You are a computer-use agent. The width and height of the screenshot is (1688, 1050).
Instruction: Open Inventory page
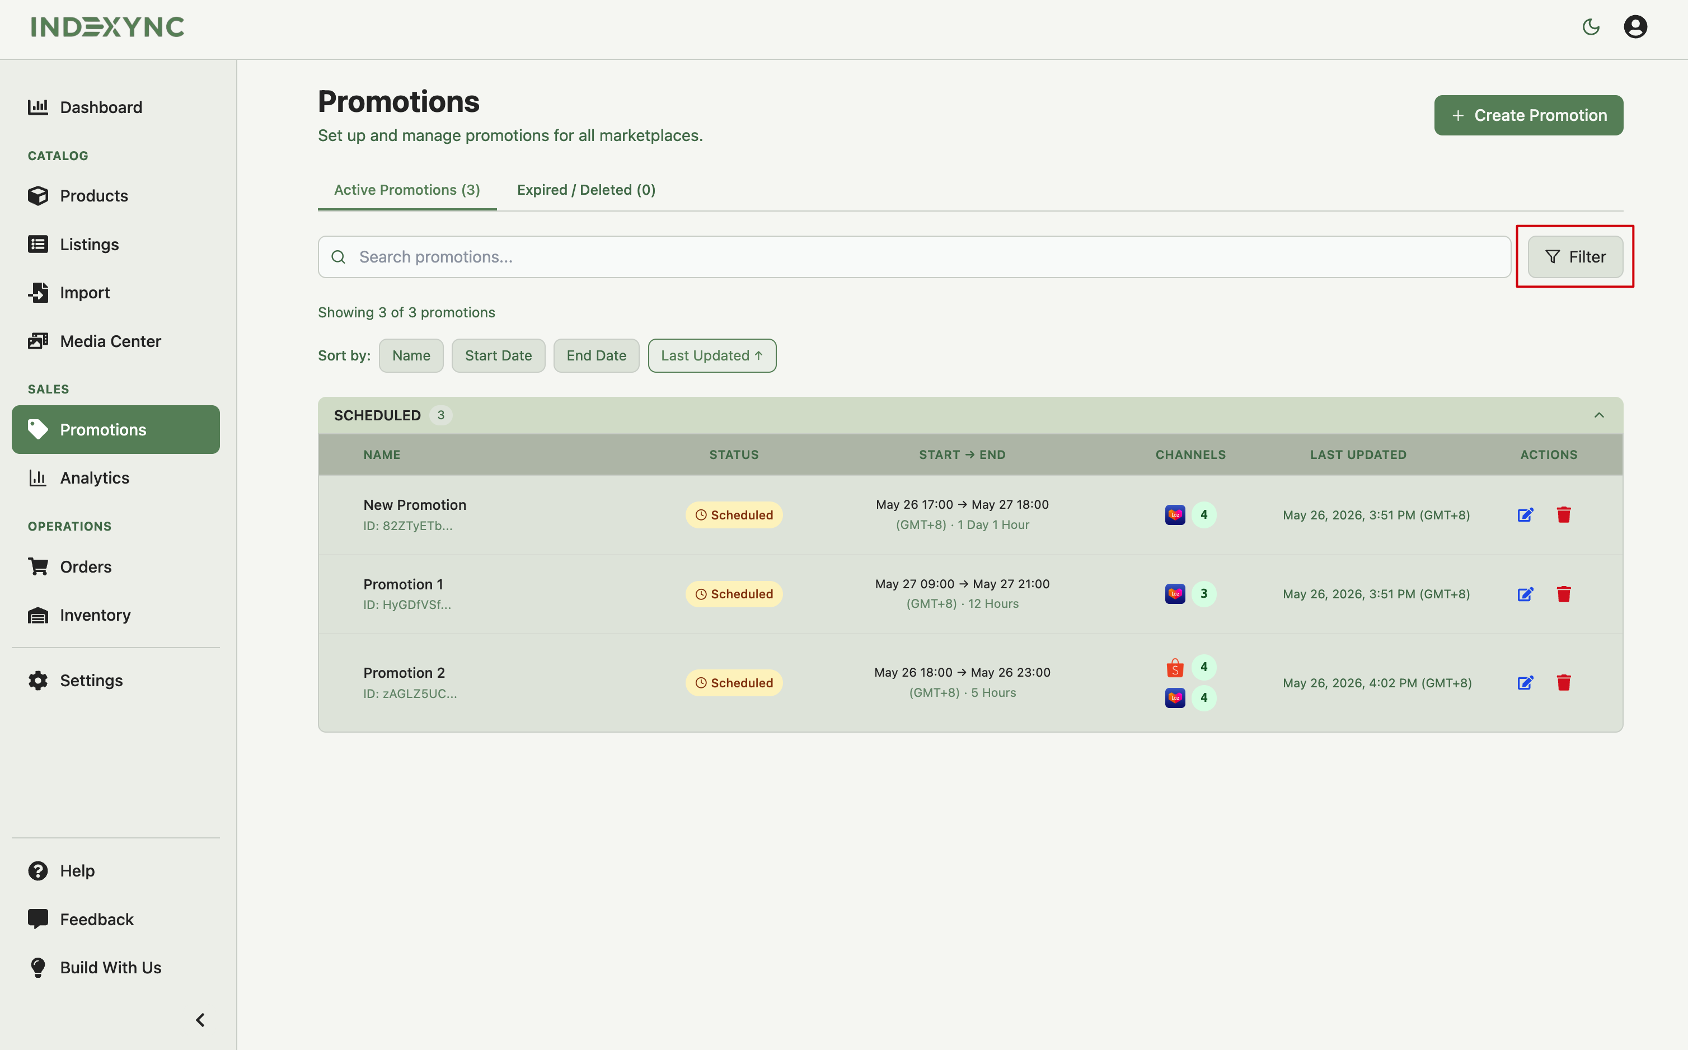coord(116,615)
